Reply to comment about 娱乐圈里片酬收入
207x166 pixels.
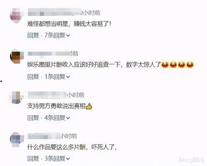pos(33,76)
